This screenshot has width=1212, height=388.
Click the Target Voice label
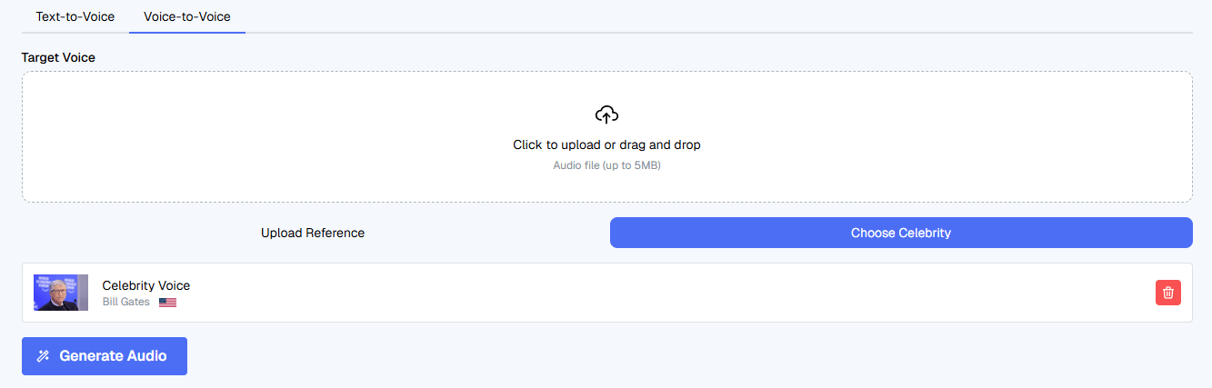coord(58,57)
